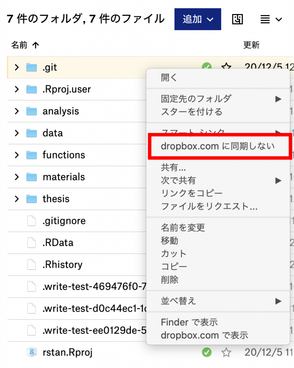This screenshot has width=294, height=368.
Task: Click the green sync status icon for rstan.Rproj
Action: coord(206,353)
